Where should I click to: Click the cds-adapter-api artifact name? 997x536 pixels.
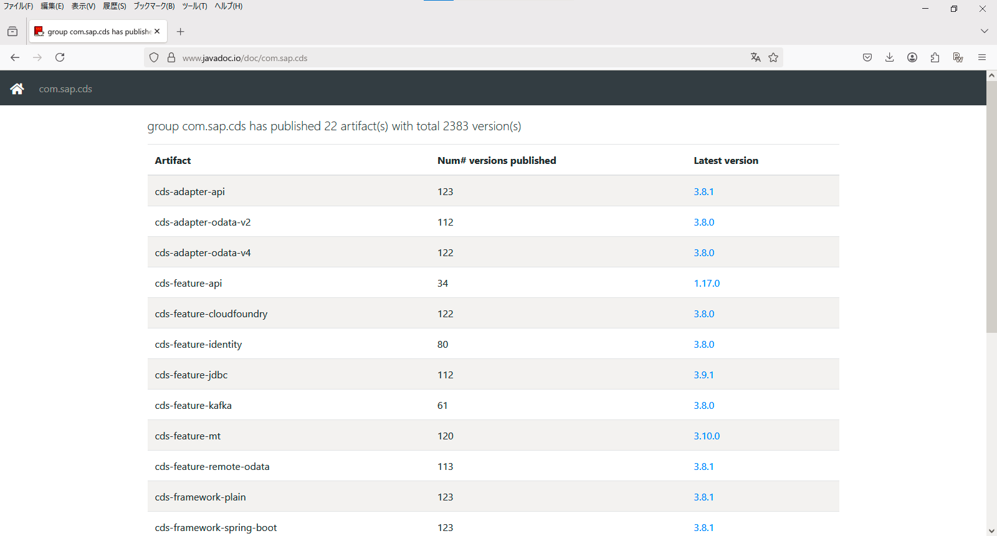coord(189,191)
